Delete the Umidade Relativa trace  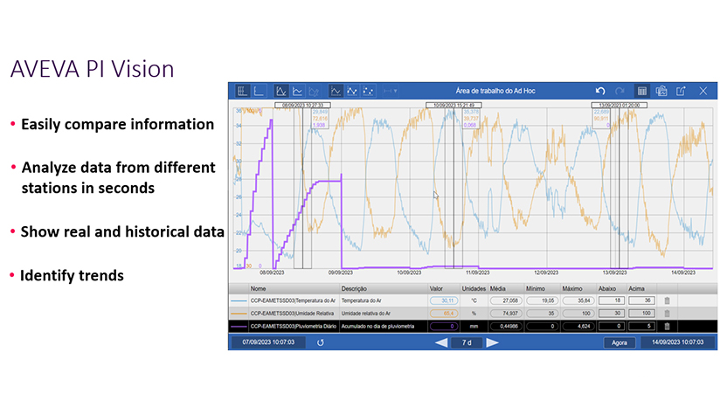click(668, 314)
